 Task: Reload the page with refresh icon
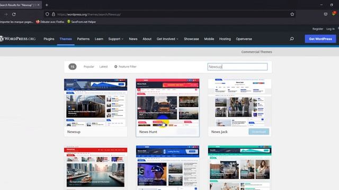pyautogui.click(x=14, y=14)
